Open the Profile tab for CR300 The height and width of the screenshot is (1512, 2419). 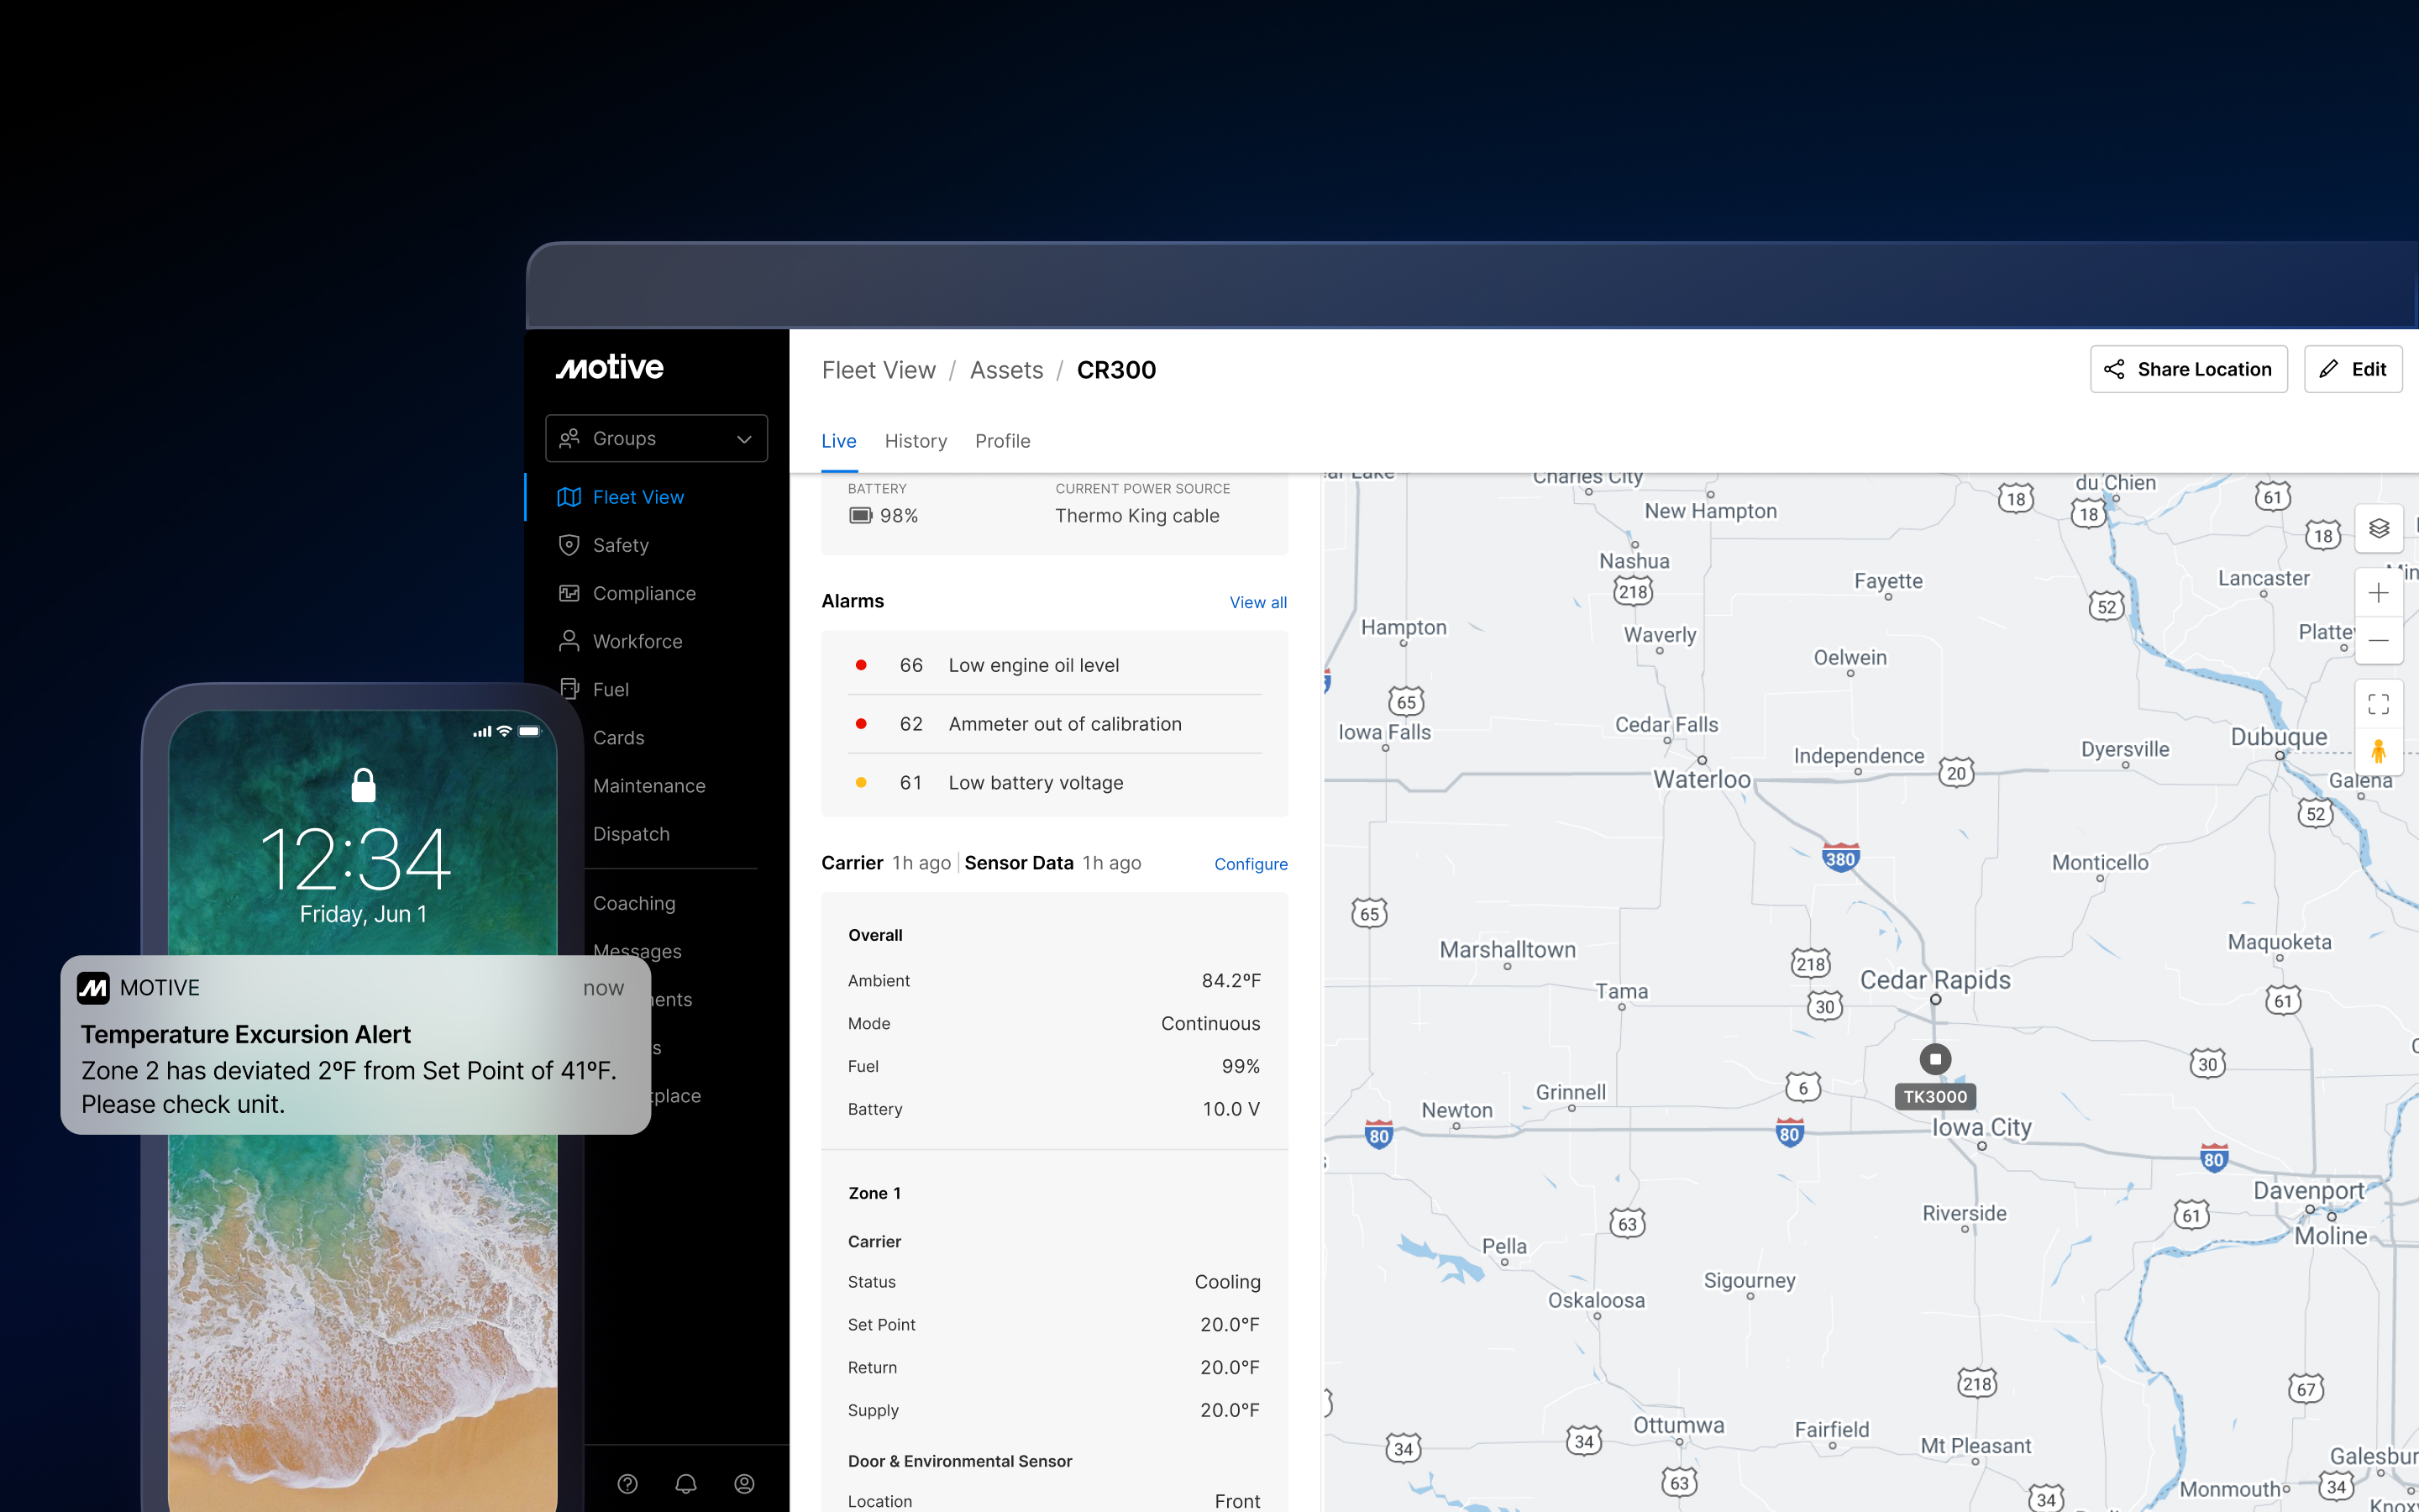[1001, 441]
